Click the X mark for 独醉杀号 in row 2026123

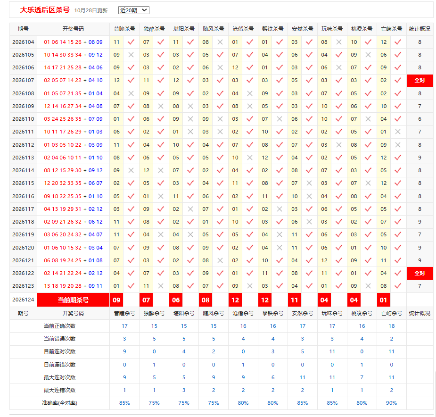tap(161, 286)
